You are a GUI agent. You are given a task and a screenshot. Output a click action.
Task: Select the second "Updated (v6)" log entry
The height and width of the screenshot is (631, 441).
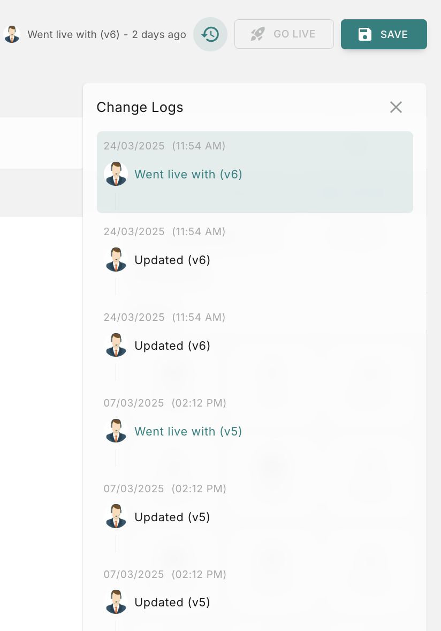point(172,346)
